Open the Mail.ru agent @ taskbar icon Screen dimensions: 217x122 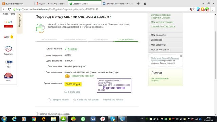(83, 119)
